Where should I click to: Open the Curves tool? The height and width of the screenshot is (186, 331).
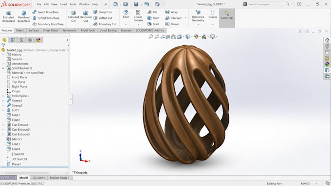point(213,14)
